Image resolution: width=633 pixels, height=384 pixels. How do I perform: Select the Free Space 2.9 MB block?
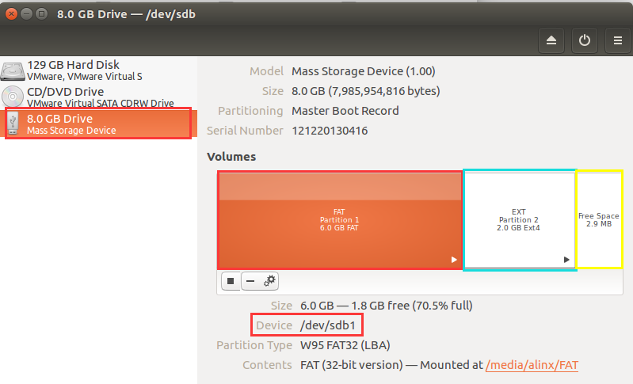599,220
